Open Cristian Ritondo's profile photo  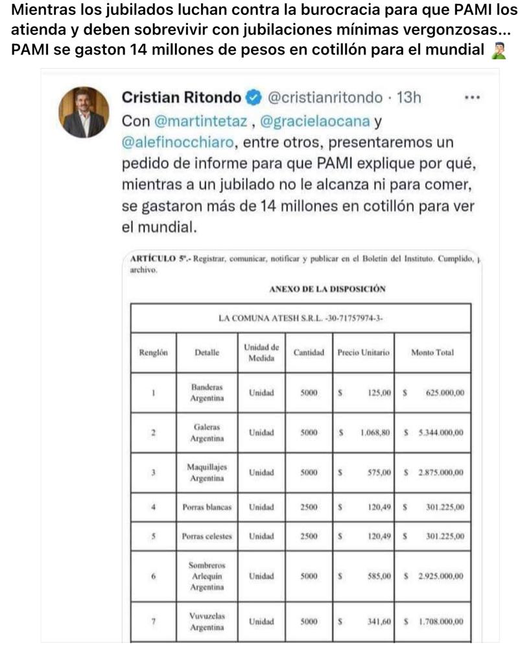(x=85, y=112)
